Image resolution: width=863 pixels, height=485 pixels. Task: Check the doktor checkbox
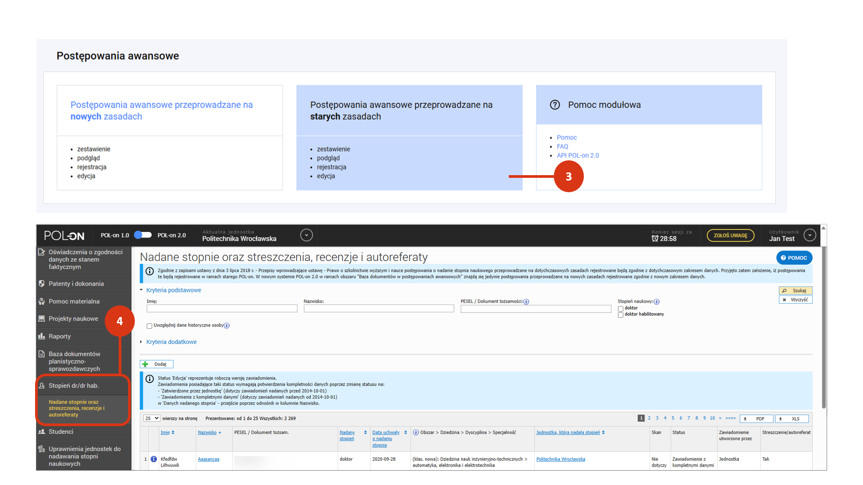tap(621, 309)
